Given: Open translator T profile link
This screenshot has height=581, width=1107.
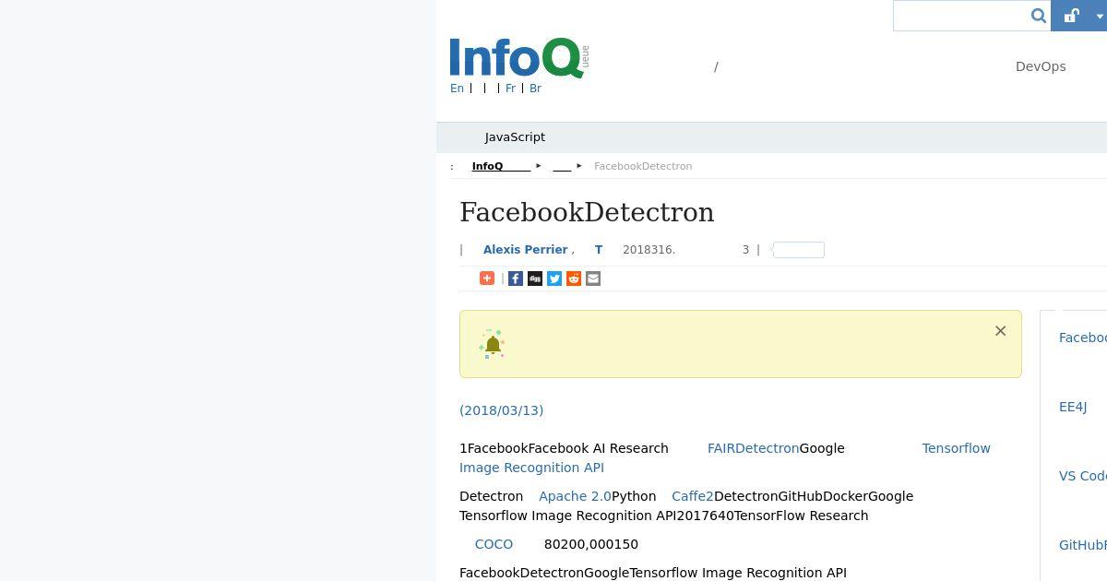Looking at the screenshot, I should [599, 250].
